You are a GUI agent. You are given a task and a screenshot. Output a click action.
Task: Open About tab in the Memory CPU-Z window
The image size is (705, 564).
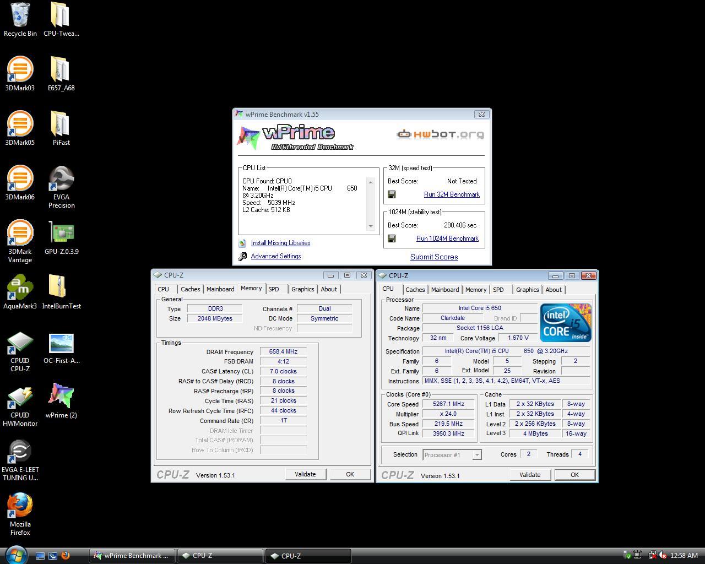point(329,289)
